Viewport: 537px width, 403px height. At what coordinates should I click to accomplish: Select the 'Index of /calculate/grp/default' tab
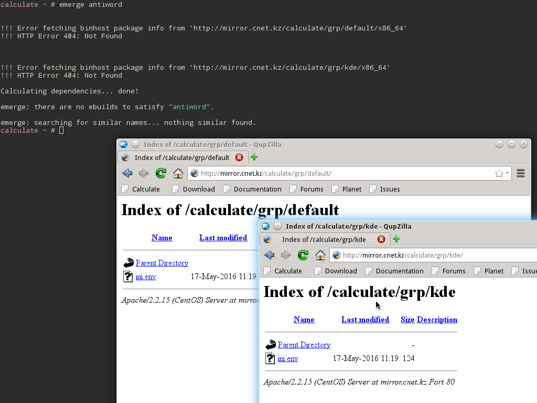click(x=182, y=157)
